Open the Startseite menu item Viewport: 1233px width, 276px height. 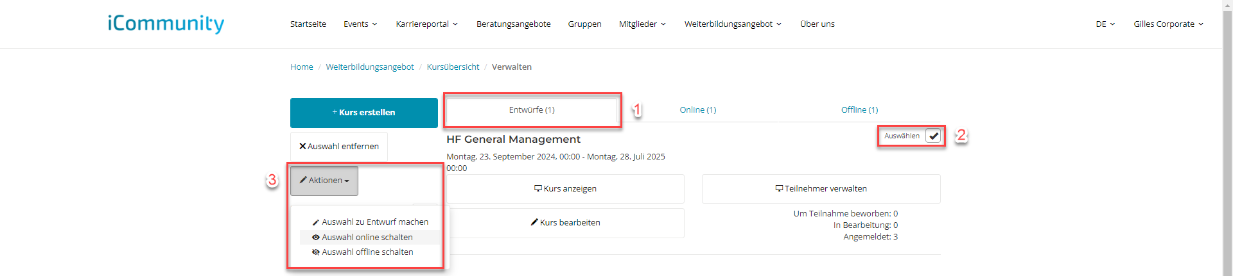point(308,24)
